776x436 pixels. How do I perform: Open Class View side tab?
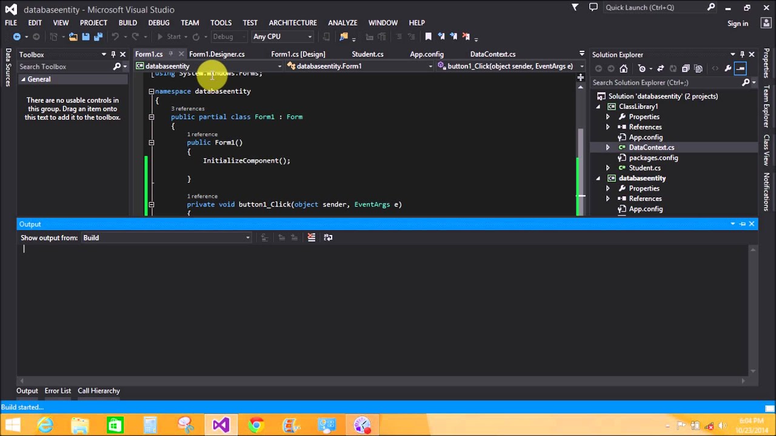pos(767,150)
